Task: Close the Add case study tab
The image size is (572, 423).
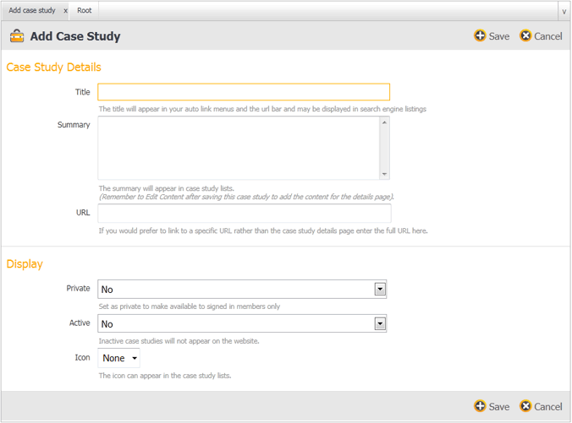Action: pyautogui.click(x=65, y=11)
